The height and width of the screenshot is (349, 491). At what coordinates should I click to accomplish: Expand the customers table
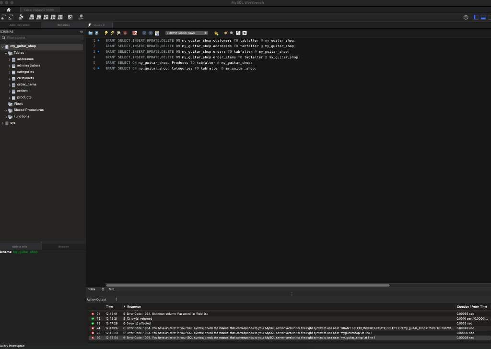[x=10, y=78]
